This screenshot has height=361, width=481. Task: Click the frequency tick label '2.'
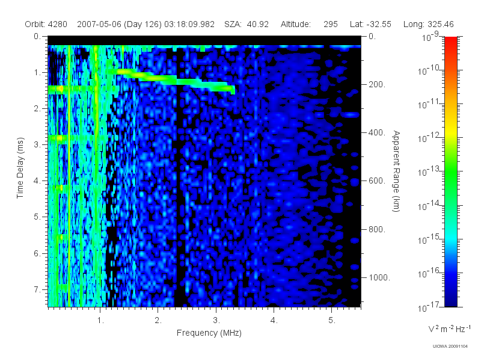pyautogui.click(x=158, y=321)
